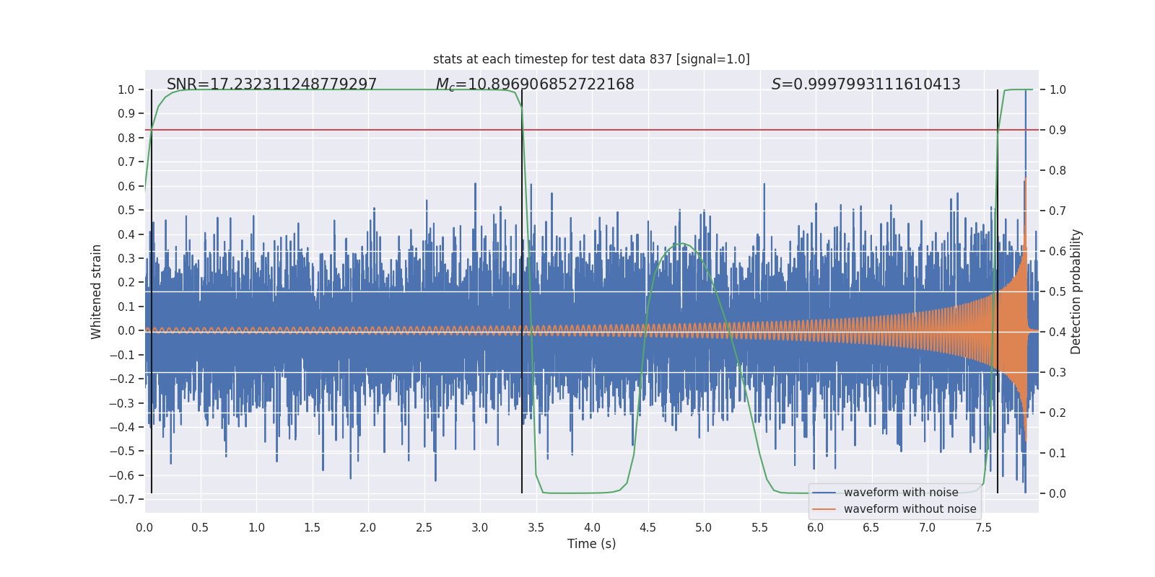Click the "Time (s)" axis label
The image size is (1155, 577).
[591, 544]
